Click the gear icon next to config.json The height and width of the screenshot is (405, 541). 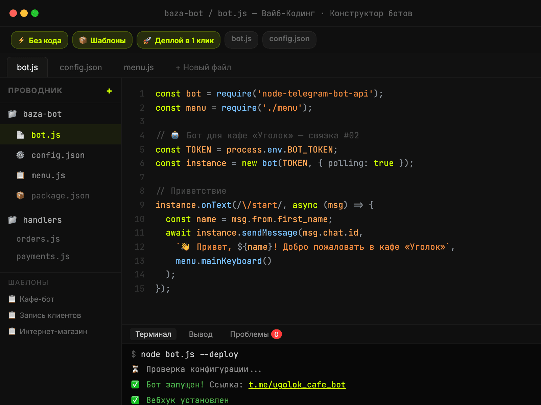[20, 155]
